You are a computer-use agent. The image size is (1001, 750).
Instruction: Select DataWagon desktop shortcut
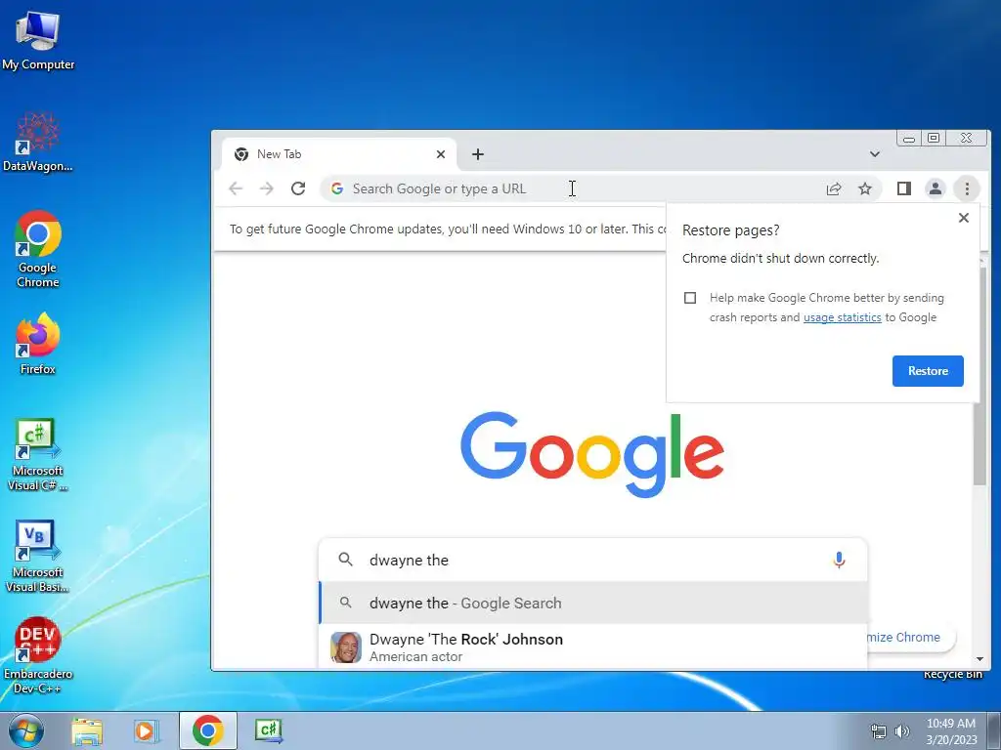point(38,143)
